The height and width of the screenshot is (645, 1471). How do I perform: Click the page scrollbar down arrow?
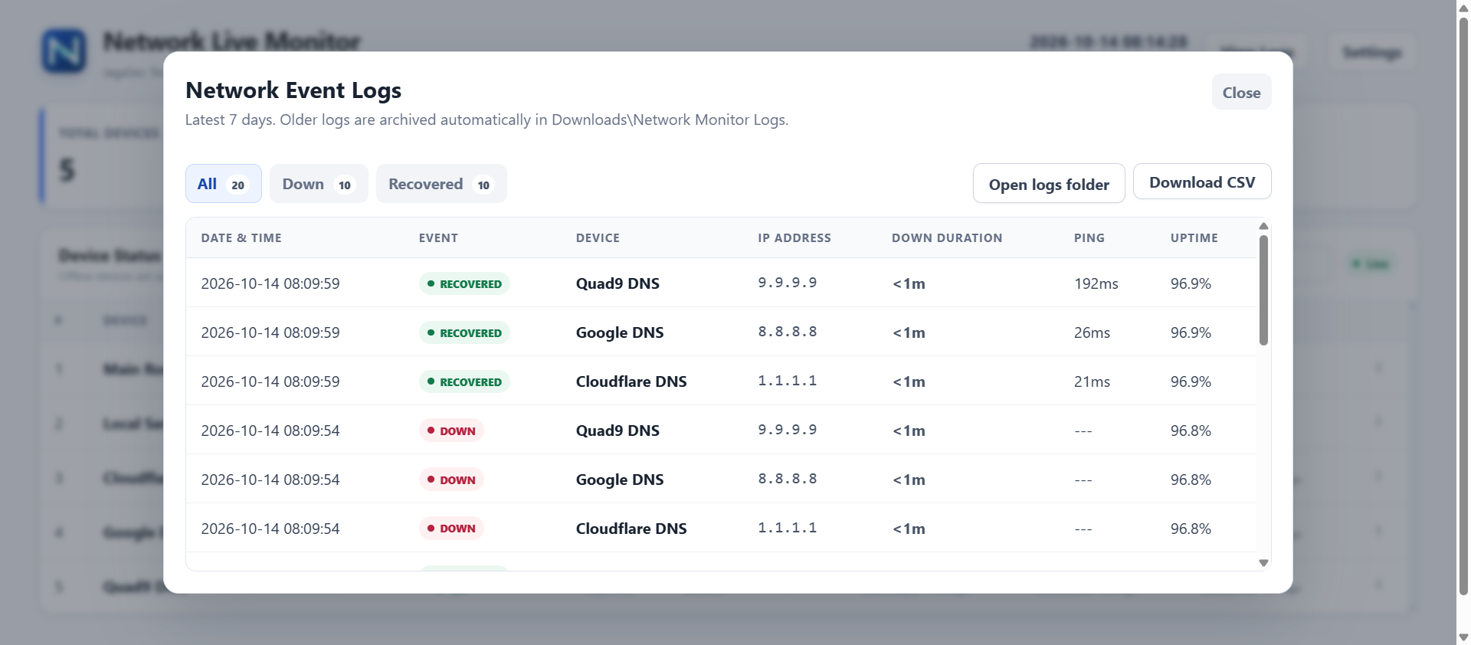[1463, 637]
